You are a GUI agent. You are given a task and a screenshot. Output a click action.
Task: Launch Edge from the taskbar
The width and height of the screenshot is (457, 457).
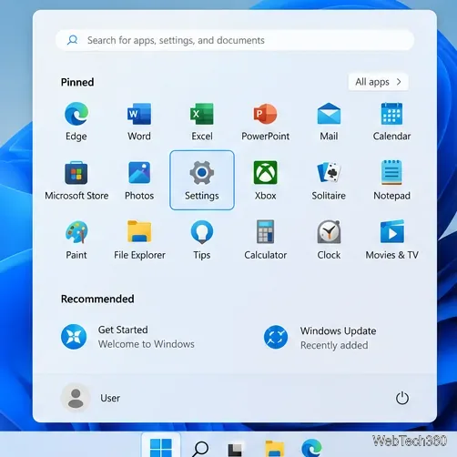[311, 448]
